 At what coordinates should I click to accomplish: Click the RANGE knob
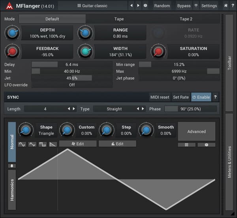(85, 33)
